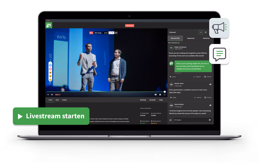Click the surprised face reaction emoji

click(x=50, y=76)
